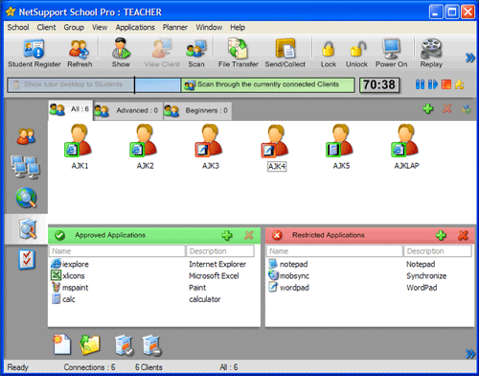Stop the lesson with the red square button

(x=446, y=84)
